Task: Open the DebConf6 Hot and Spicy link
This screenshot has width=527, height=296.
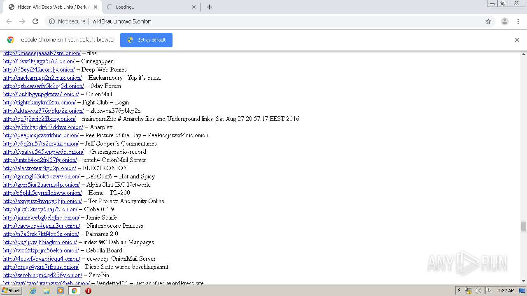Action: coord(41,176)
